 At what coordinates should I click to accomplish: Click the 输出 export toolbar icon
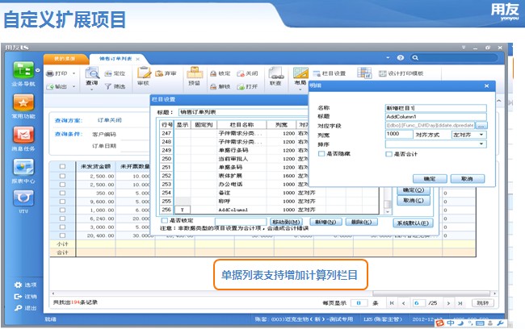pyautogui.click(x=50, y=86)
